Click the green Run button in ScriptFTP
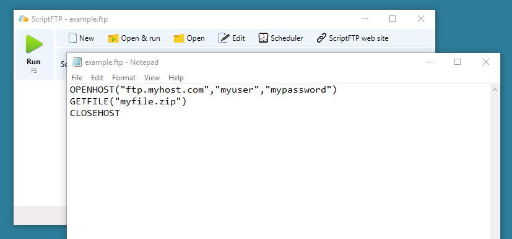This screenshot has height=239, width=512. pyautogui.click(x=34, y=54)
